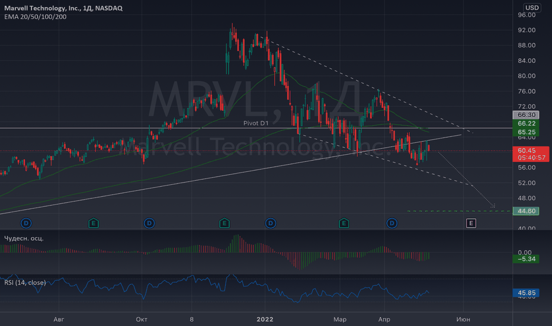Viewport: 552px width, 326px height.
Task: Click the dividend D marker above Апр
Action: tap(392, 223)
